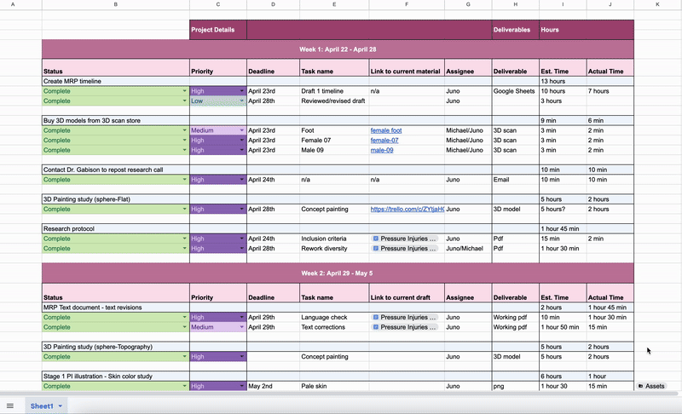Screen dimensions: 682x414
Task: Select the 1 hour 50 min cell
Action: point(563,327)
